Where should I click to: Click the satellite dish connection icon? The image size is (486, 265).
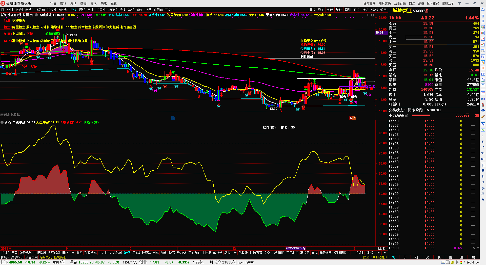tap(457, 262)
